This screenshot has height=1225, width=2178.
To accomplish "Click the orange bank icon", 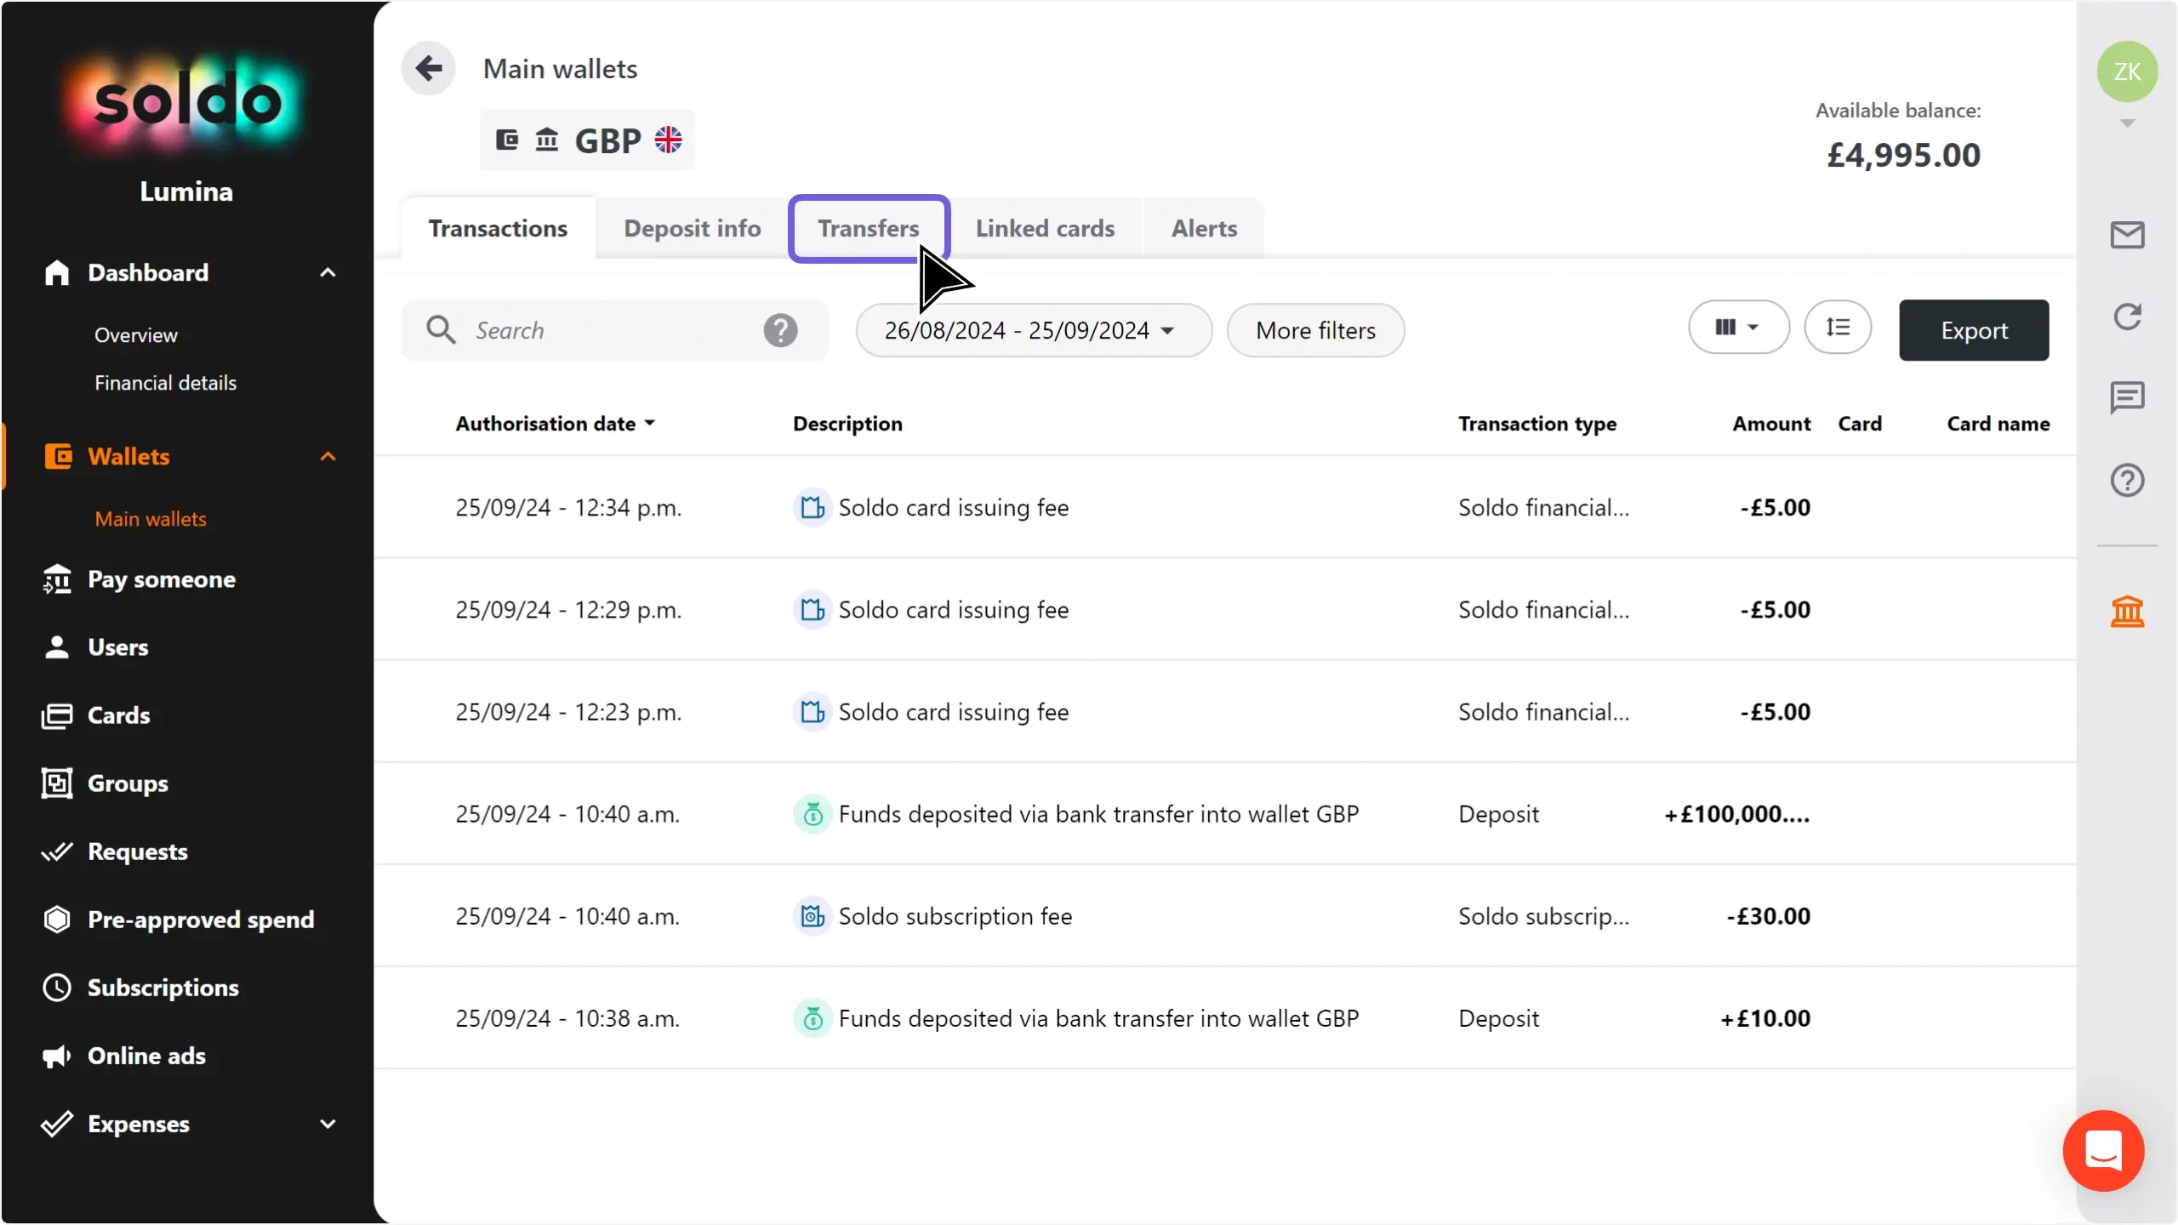I will pyautogui.click(x=2127, y=611).
